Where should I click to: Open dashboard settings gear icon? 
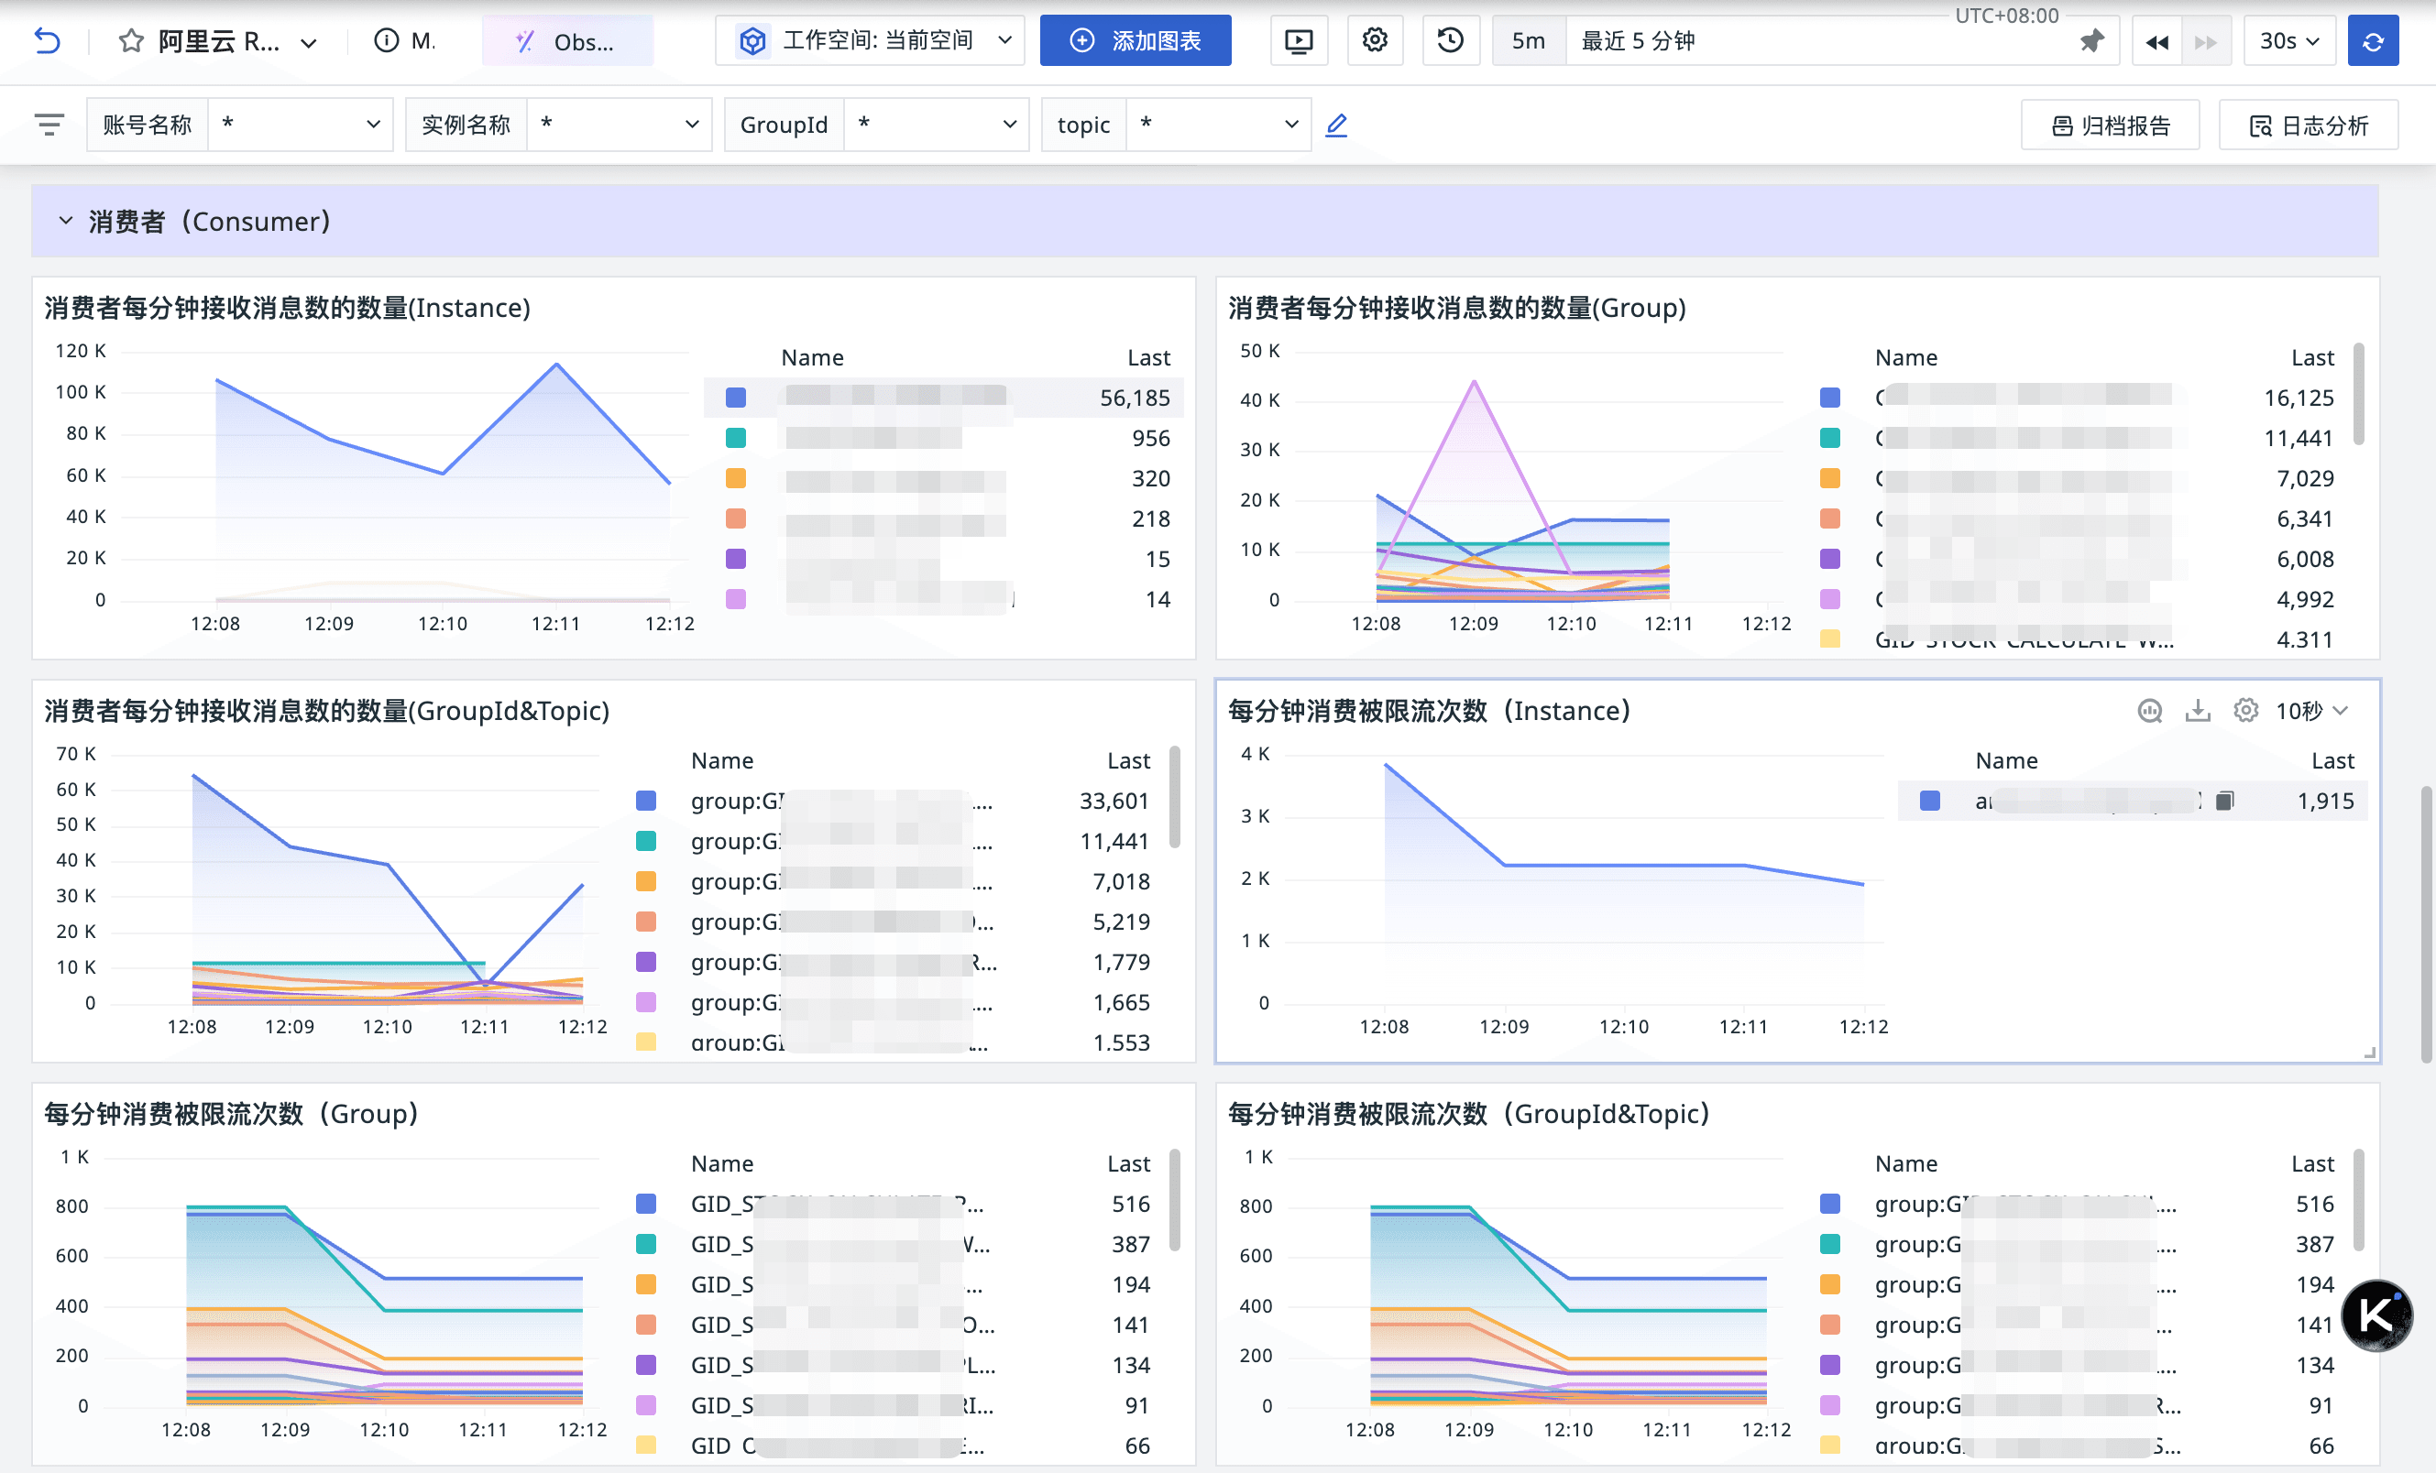(1374, 40)
